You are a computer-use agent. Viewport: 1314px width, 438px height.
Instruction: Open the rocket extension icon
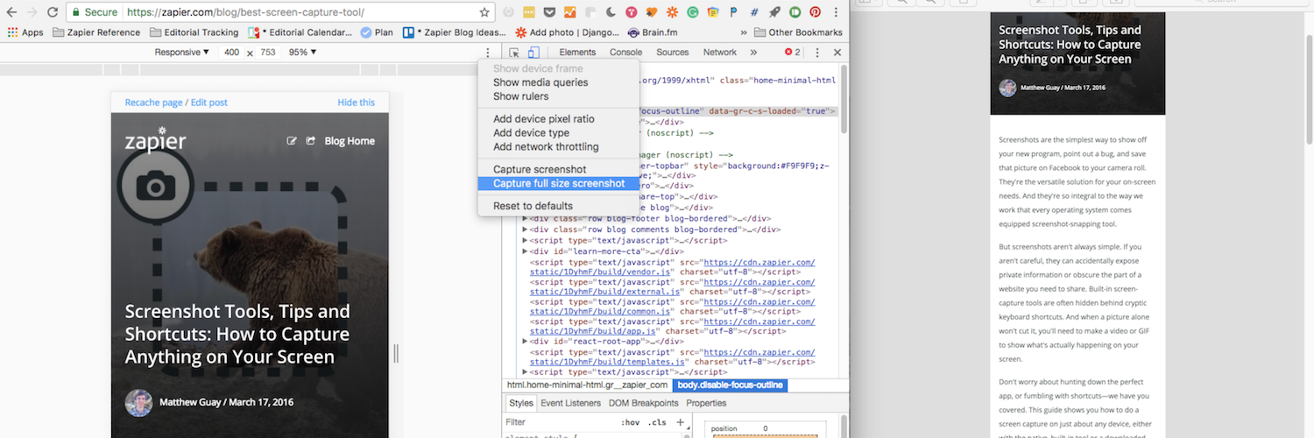click(774, 13)
